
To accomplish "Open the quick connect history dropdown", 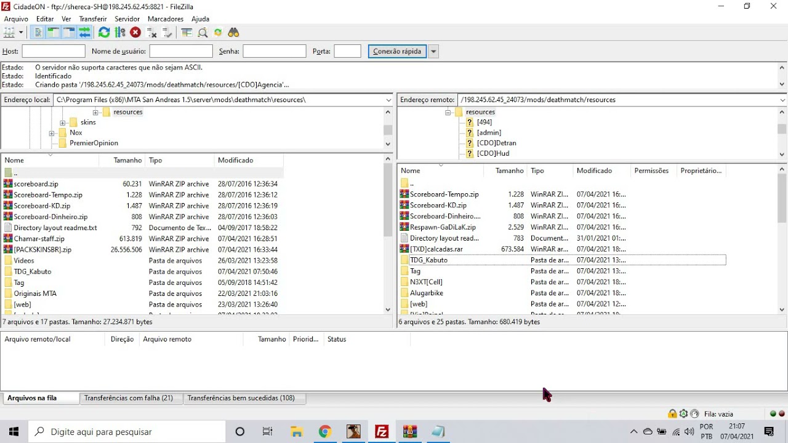I will coord(433,52).
